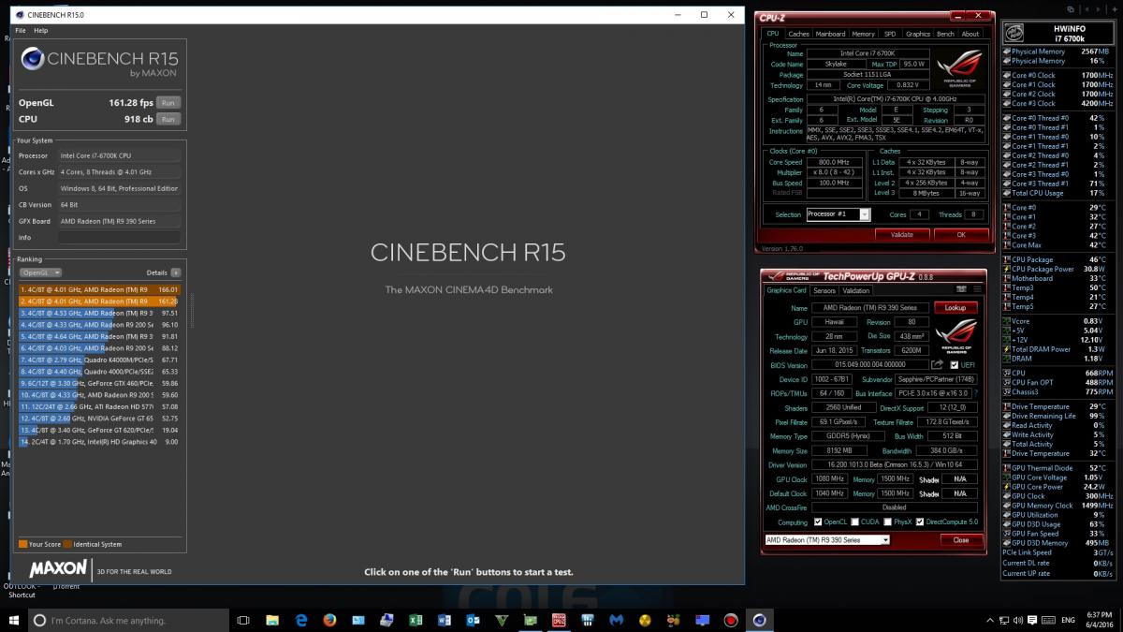Open the Help menu in Cinebench

point(40,31)
